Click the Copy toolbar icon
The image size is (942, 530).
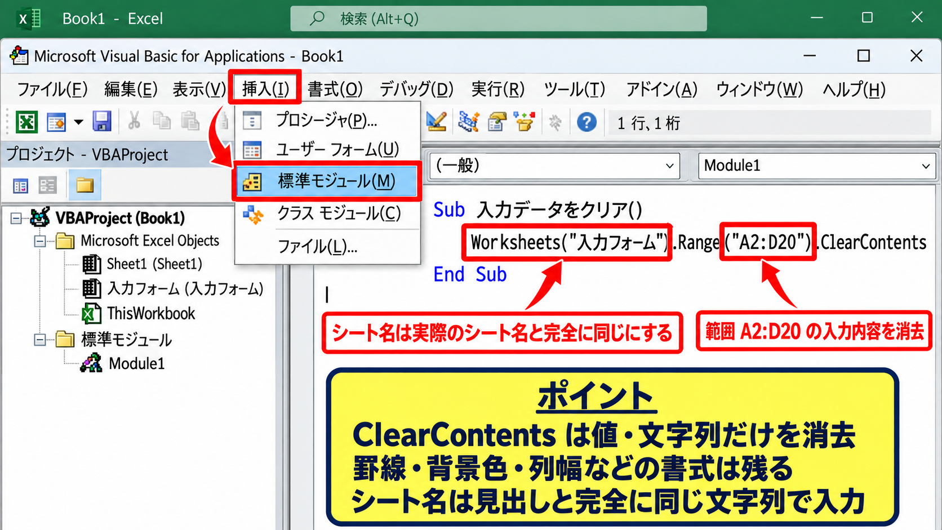tap(162, 121)
